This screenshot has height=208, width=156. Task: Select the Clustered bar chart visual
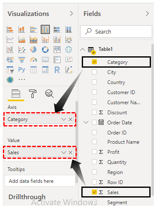34,29
